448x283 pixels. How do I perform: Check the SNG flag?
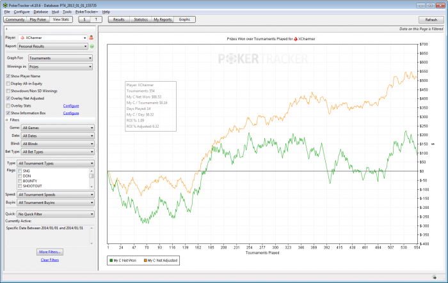pos(20,171)
